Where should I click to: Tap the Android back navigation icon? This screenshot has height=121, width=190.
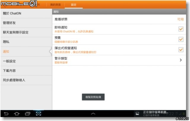point(6,114)
